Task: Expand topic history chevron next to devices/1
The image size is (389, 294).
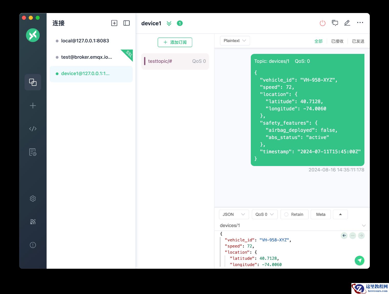Action: click(364, 226)
